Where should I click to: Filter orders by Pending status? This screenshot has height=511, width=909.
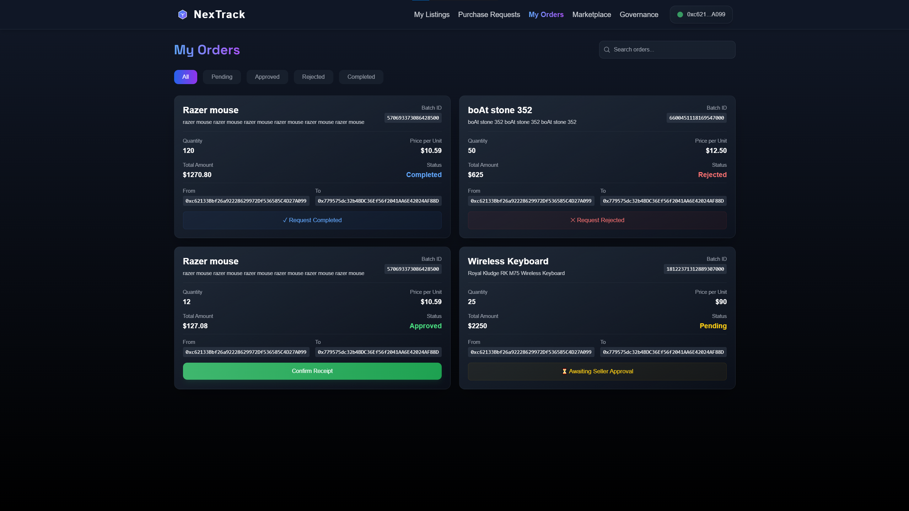tap(222, 77)
